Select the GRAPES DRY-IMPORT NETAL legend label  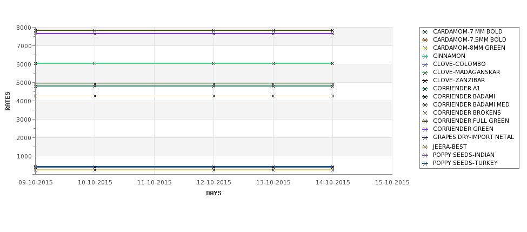click(x=473, y=137)
